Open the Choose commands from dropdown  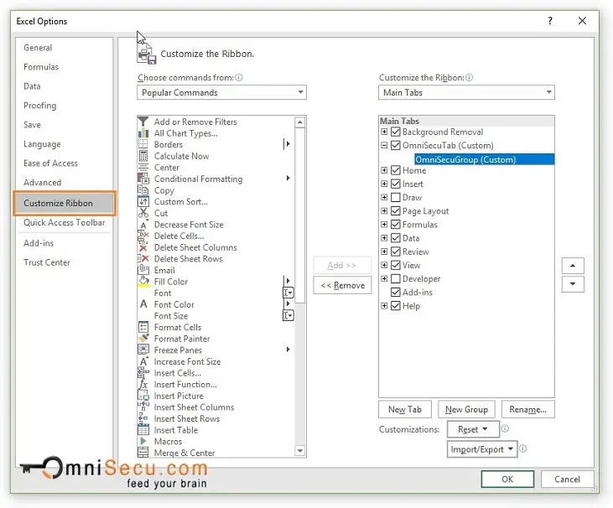(x=221, y=92)
